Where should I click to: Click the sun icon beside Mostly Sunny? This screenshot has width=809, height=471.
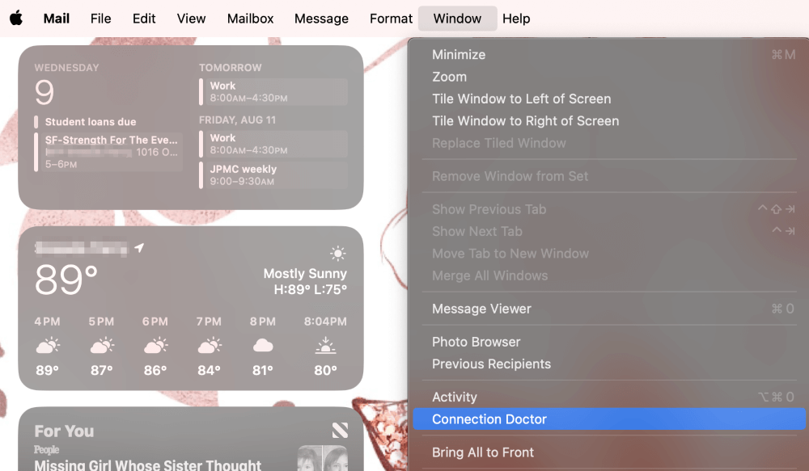(338, 253)
